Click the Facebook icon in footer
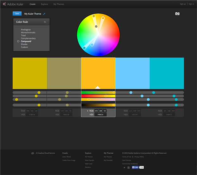 coord(128,167)
